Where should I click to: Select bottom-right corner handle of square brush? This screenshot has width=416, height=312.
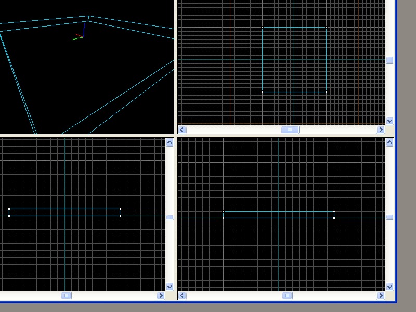[x=326, y=92]
